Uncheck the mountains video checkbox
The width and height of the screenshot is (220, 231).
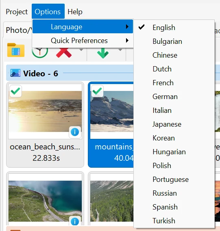97,91
